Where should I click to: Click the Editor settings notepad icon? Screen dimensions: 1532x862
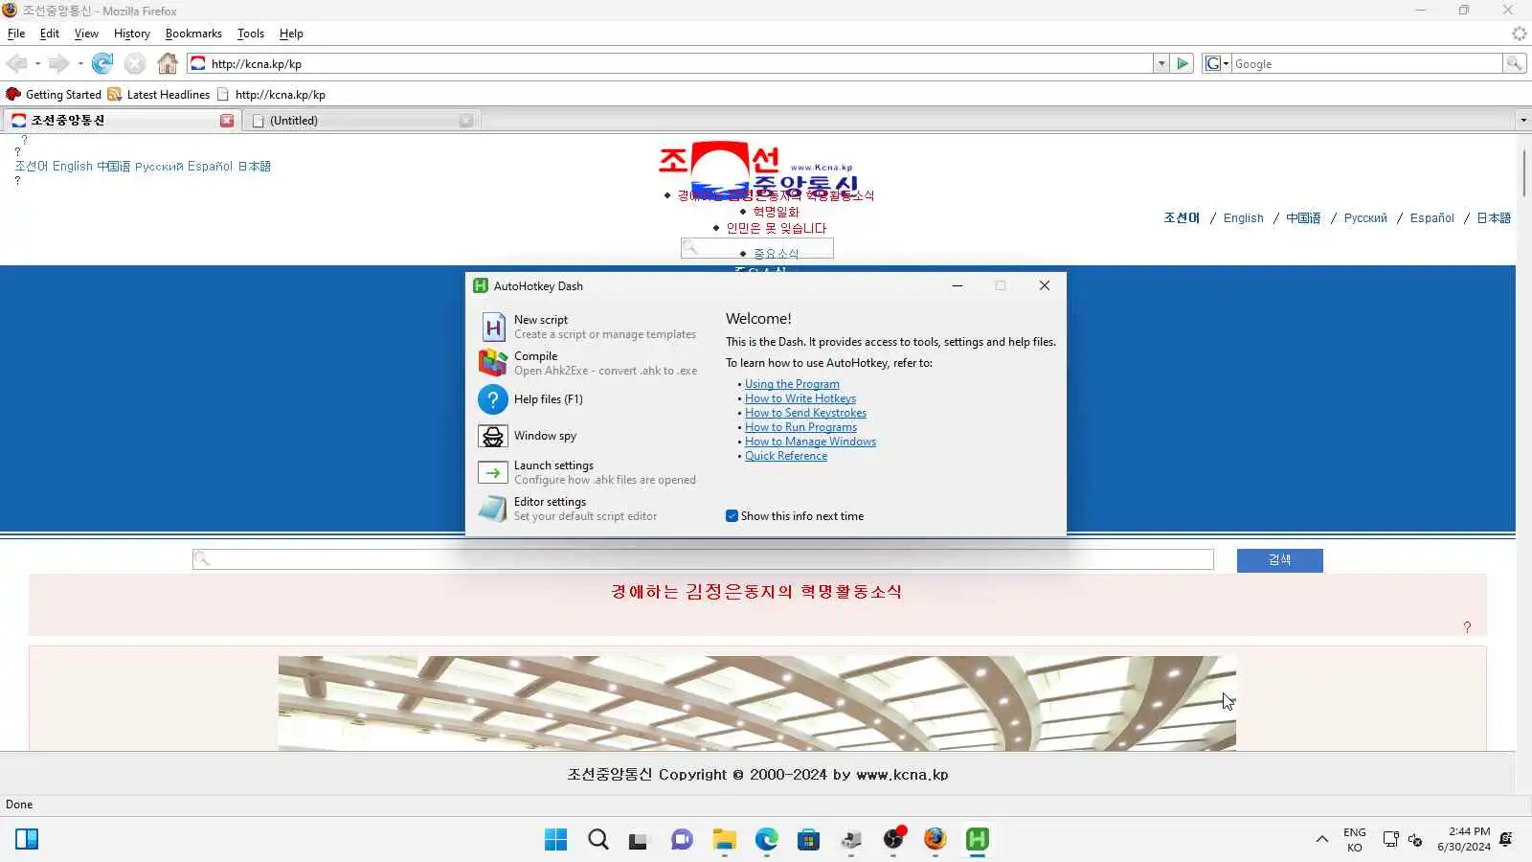[493, 509]
